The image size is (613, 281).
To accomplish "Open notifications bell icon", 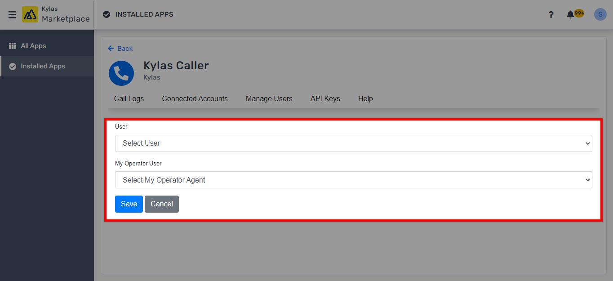I will coord(570,14).
